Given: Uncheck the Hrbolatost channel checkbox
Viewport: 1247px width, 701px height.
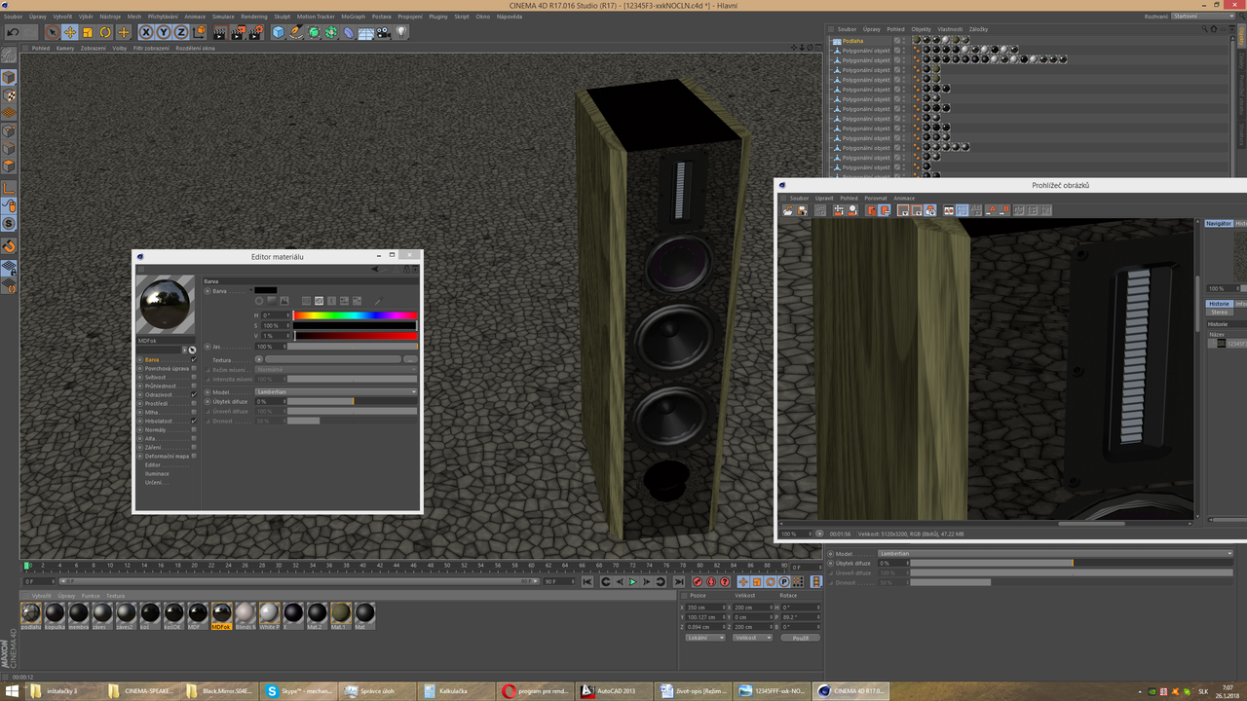Looking at the screenshot, I should [194, 421].
